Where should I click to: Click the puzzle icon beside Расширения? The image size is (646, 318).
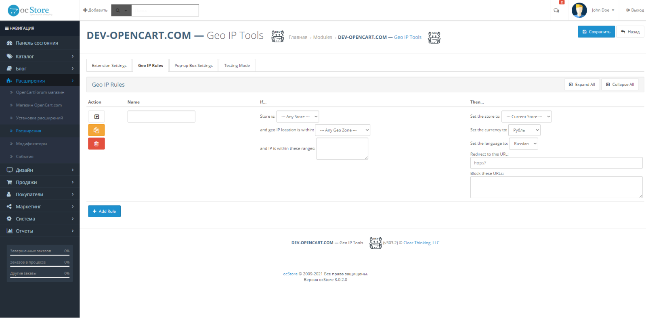(x=9, y=81)
